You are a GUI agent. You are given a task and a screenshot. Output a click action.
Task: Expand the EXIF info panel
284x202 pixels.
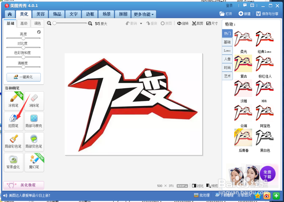182,186
